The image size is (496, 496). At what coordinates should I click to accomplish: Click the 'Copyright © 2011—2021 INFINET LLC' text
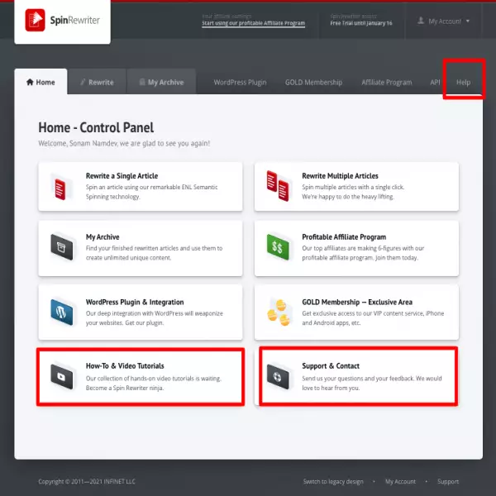87,481
